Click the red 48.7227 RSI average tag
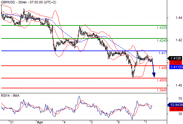Viewport: 183px width, 124px height. pos(176,109)
